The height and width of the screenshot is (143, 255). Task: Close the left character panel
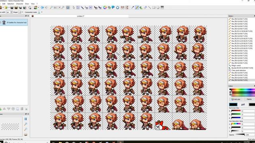coord(28,16)
